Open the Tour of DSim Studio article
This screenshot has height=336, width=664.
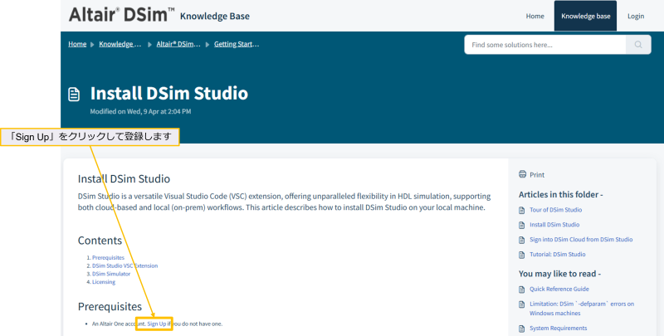(555, 210)
